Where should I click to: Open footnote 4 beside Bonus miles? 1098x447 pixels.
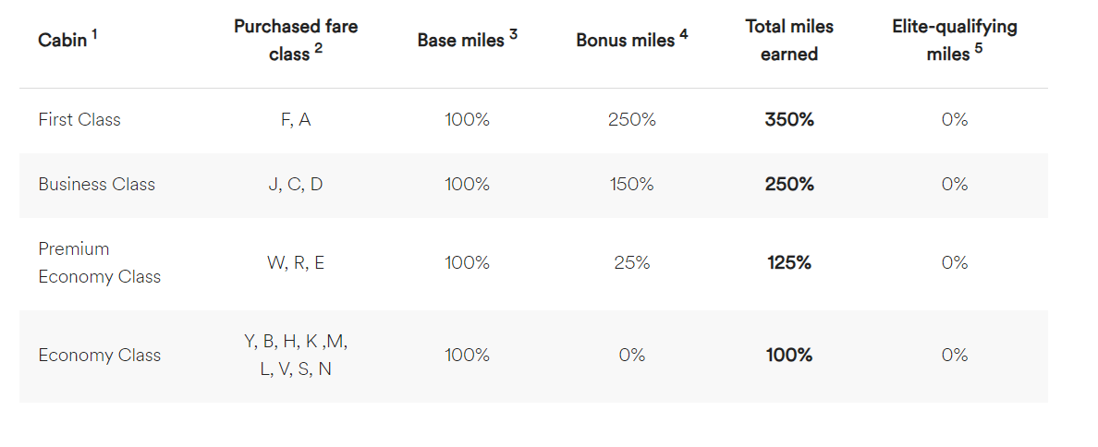pyautogui.click(x=684, y=35)
